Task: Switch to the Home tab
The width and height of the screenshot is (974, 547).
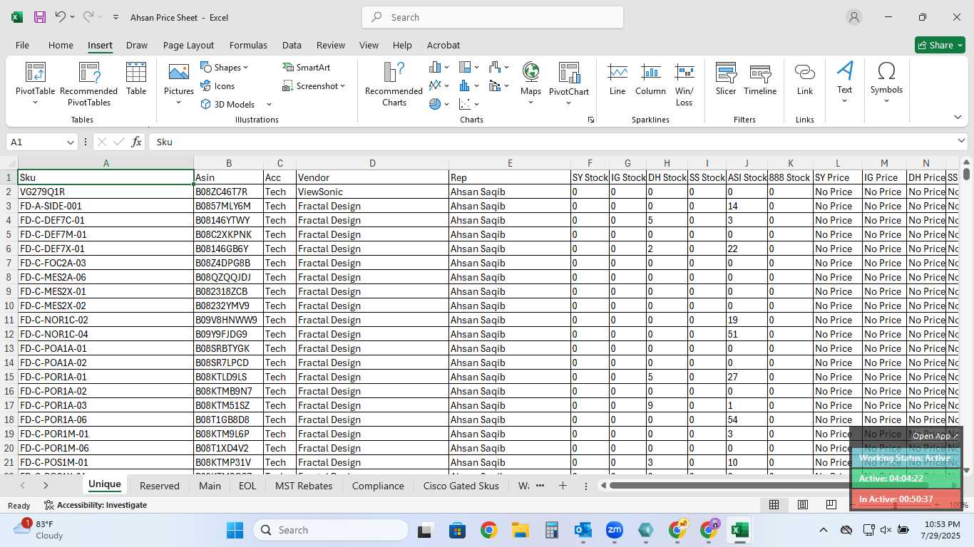Action: [61, 45]
